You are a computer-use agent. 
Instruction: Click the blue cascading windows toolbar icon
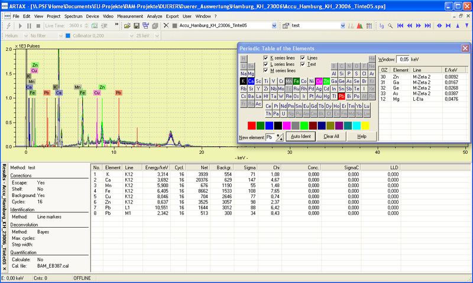(145, 26)
